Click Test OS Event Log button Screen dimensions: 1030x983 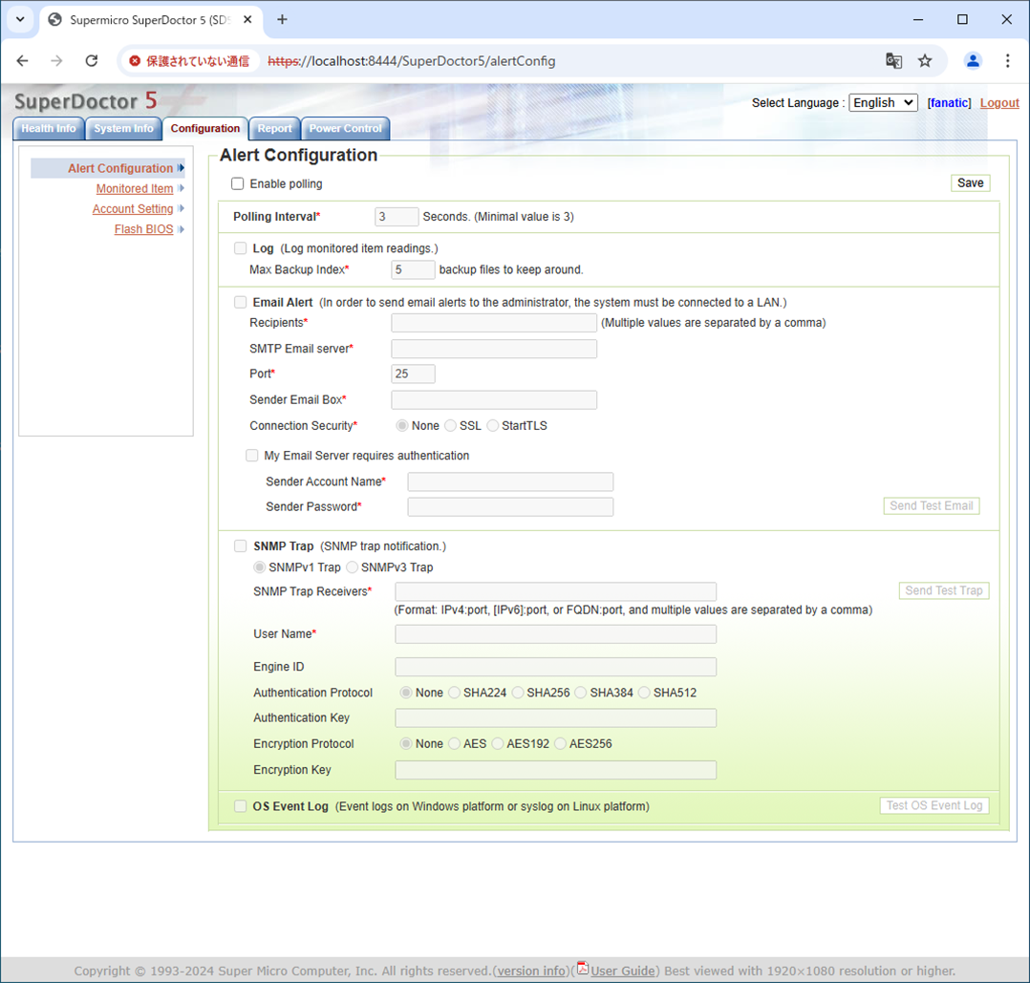coord(934,805)
